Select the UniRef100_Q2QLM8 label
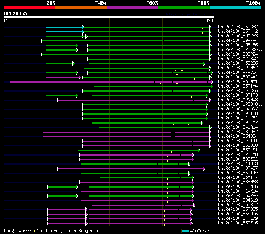The image size is (265, 234). [238, 155]
